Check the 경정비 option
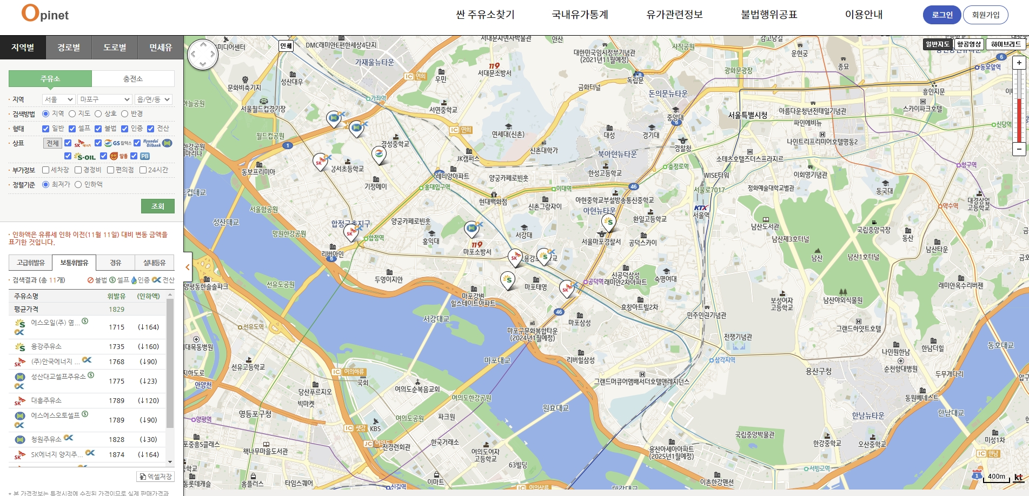 point(78,170)
